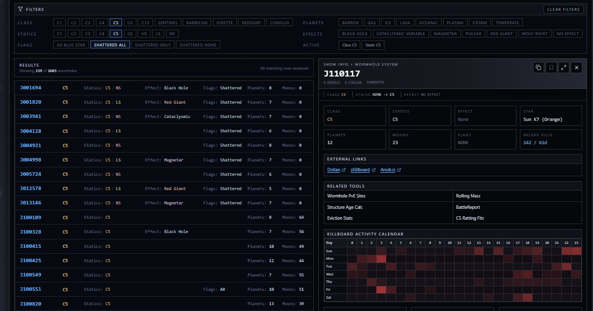Enable the Plasma planets filter
Screen dimensions: 593x311
455,23
